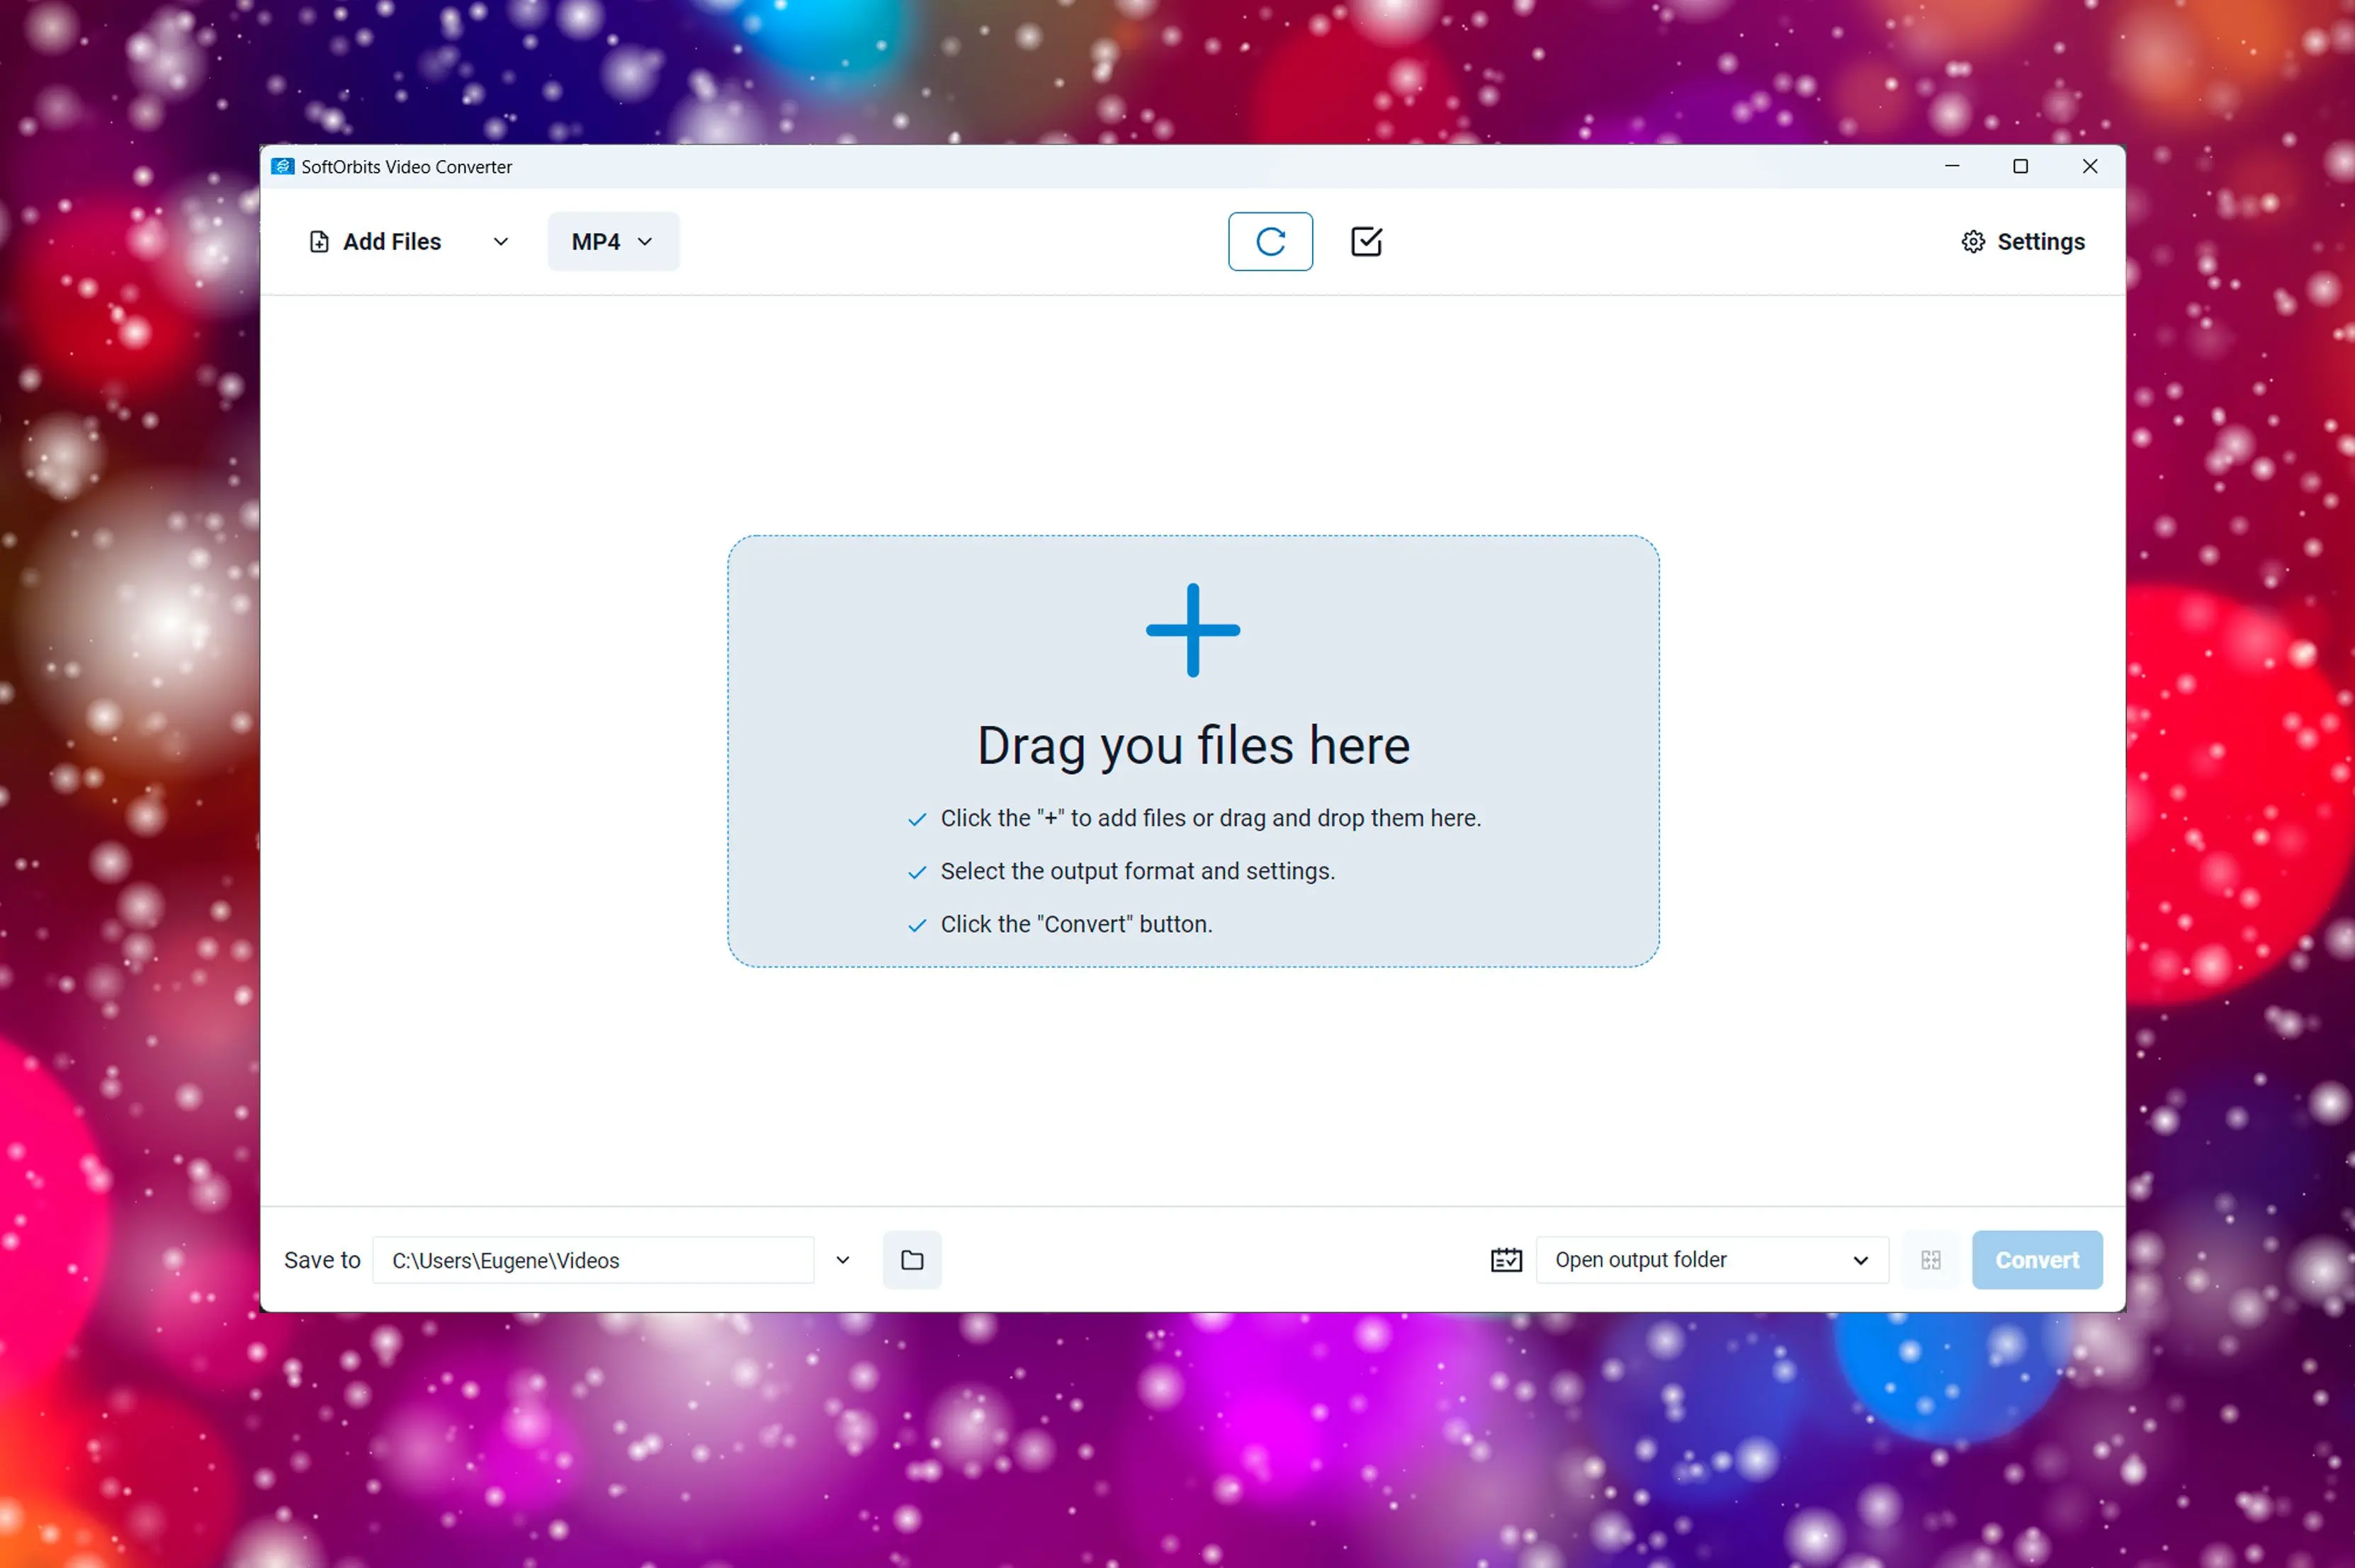Toggle the task/checklist icon in toolbar

click(1366, 242)
